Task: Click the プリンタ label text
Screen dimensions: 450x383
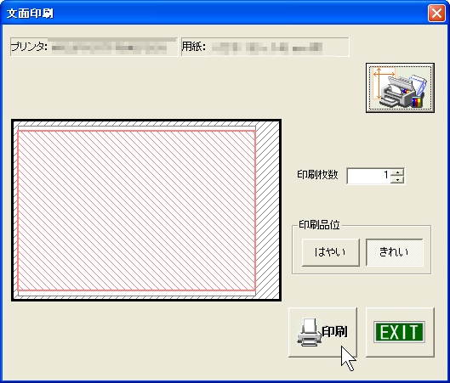Action: [x=29, y=47]
